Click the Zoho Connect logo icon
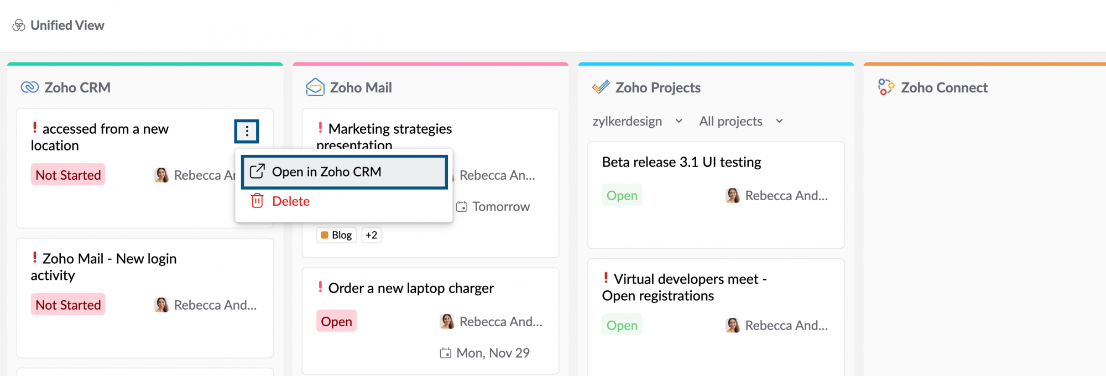The height and width of the screenshot is (376, 1106). [886, 87]
